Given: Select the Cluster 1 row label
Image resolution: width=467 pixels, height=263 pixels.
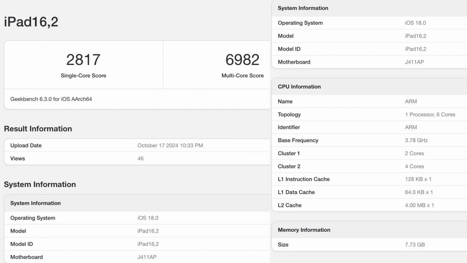Looking at the screenshot, I should 289,154.
